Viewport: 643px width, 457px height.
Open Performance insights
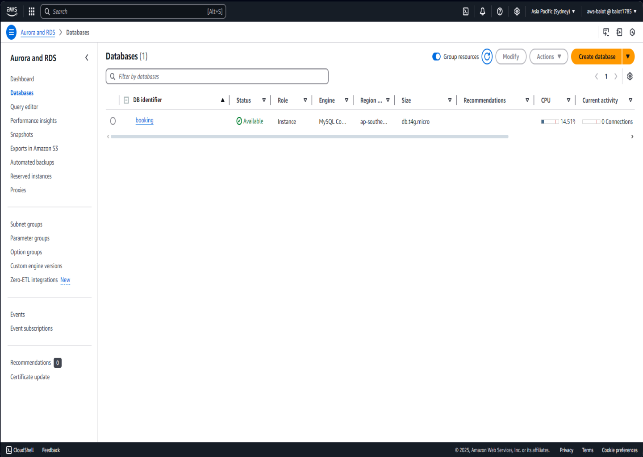coord(33,120)
